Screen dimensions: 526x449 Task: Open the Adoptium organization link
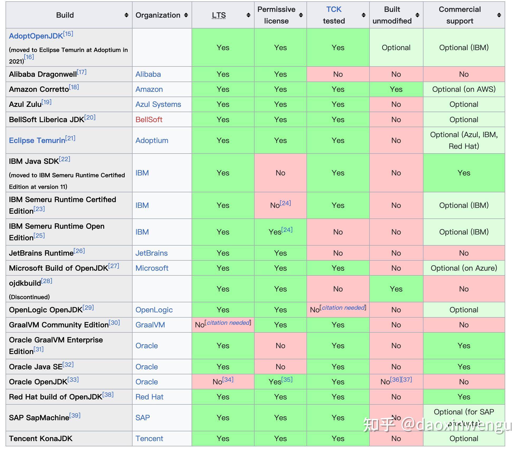pos(152,140)
